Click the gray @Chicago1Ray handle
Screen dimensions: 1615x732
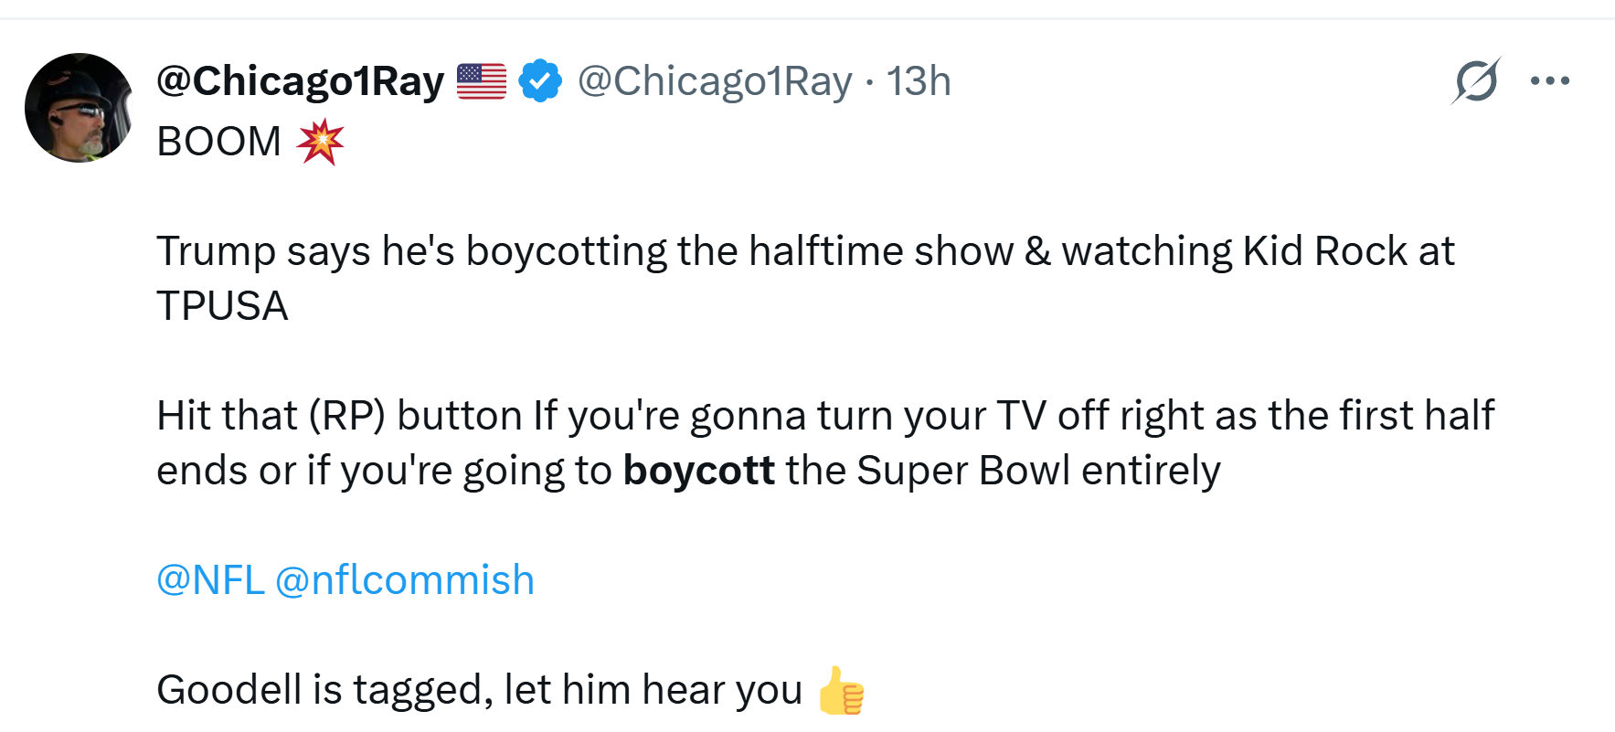point(715,81)
